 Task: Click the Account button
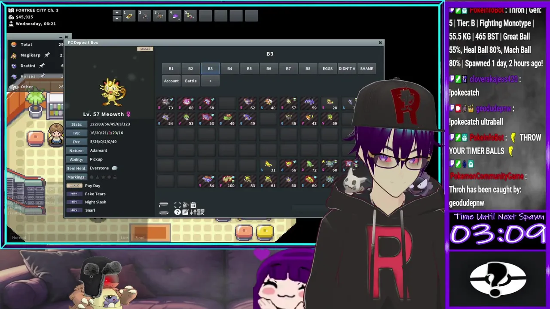tap(171, 81)
